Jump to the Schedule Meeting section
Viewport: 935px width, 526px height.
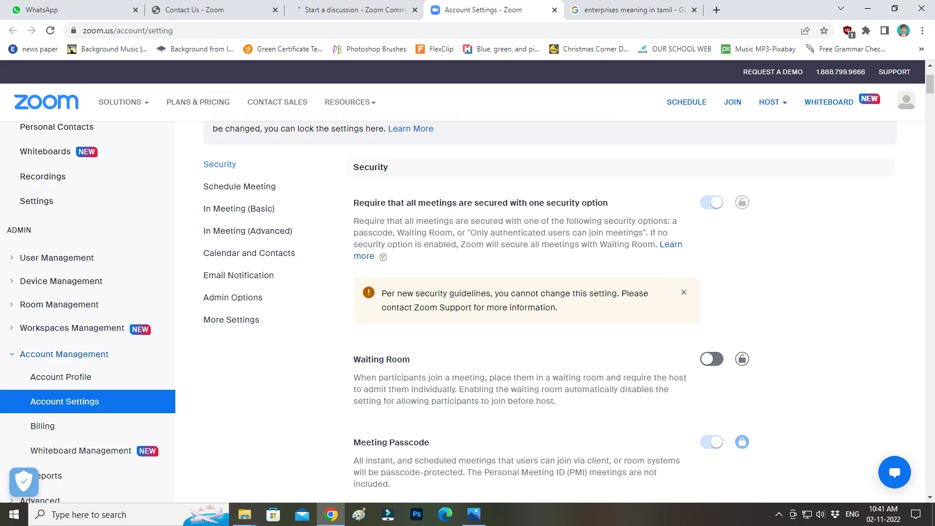point(240,186)
